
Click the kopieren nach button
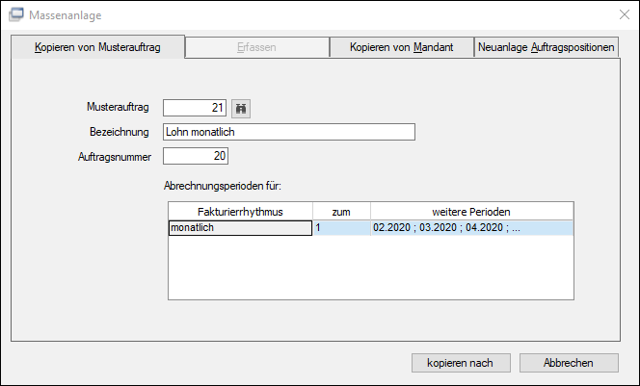(461, 363)
